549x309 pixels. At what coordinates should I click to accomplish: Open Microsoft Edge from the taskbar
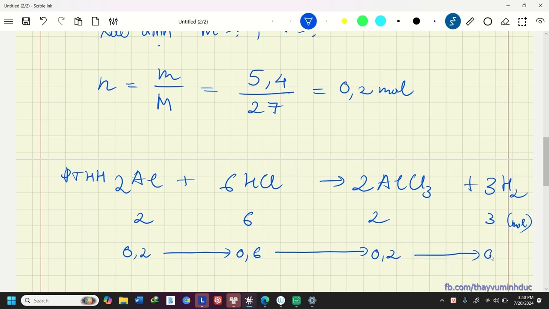click(265, 300)
